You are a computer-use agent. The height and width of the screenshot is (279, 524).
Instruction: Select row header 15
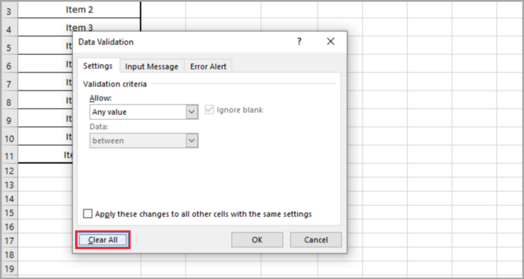[x=9, y=212]
